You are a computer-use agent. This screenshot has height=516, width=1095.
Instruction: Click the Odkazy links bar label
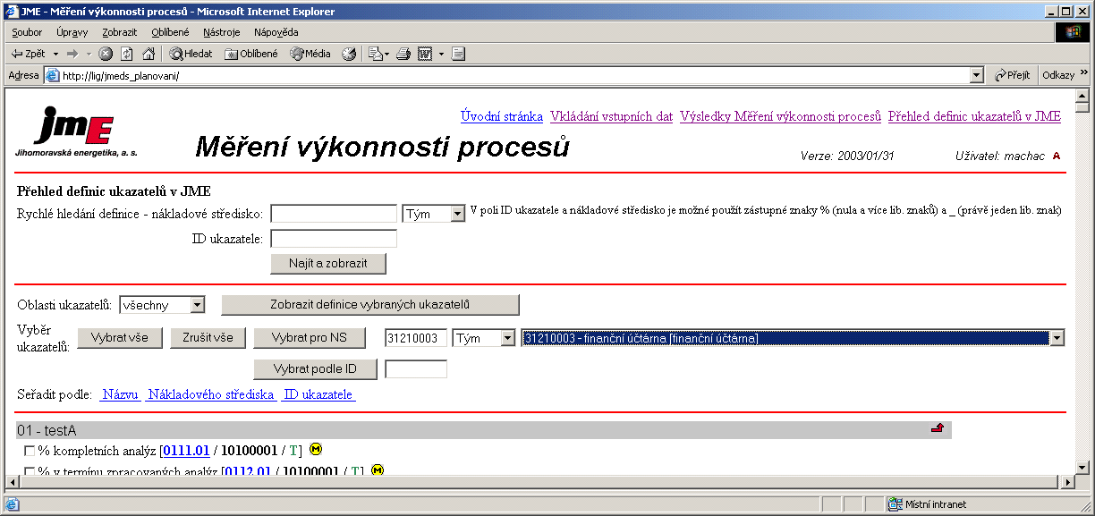1058,76
